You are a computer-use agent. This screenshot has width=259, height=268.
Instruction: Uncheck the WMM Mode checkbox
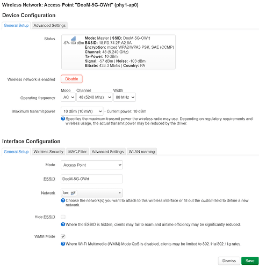click(63, 236)
